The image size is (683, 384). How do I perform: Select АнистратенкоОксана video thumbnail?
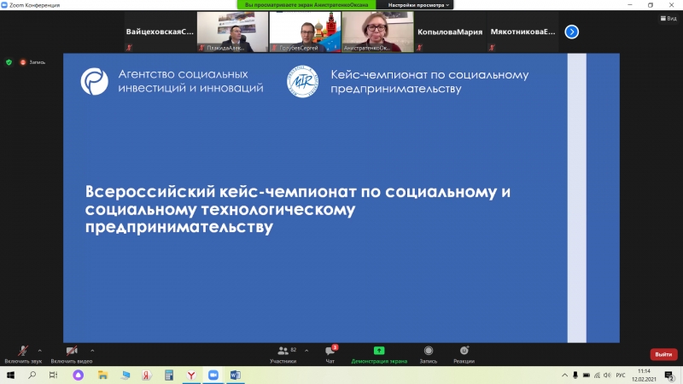377,32
